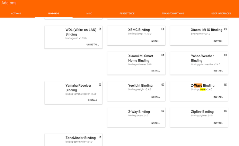Open external link icon on Z-Wave Binding
The image size is (239, 146).
pyautogui.click(x=225, y=85)
